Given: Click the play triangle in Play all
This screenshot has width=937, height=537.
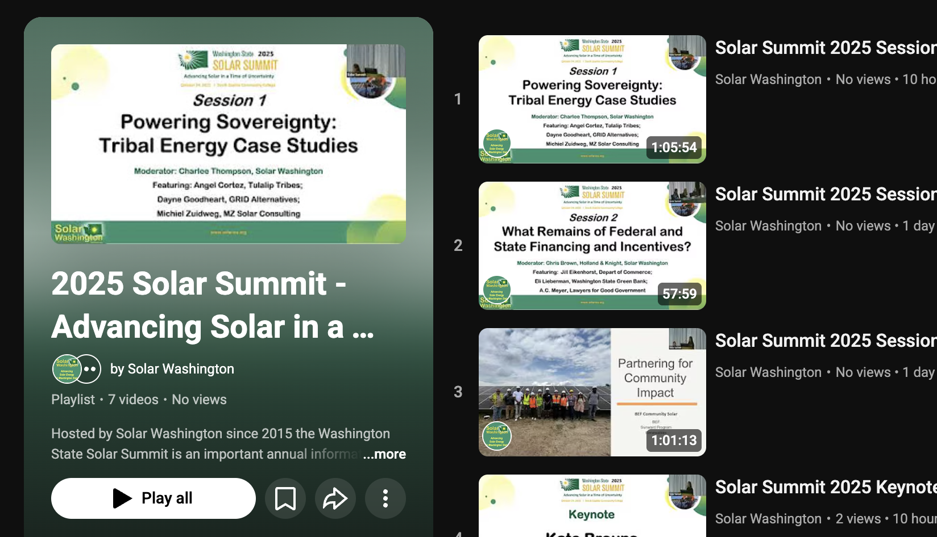Looking at the screenshot, I should click(122, 498).
